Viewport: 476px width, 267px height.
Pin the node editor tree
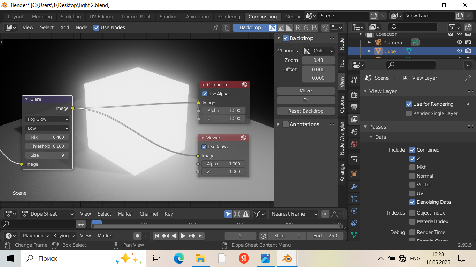click(216, 27)
